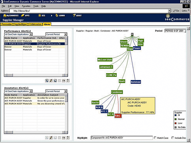The image size is (191, 143).
Task: Select the High node
Action: pyautogui.click(x=140, y=41)
